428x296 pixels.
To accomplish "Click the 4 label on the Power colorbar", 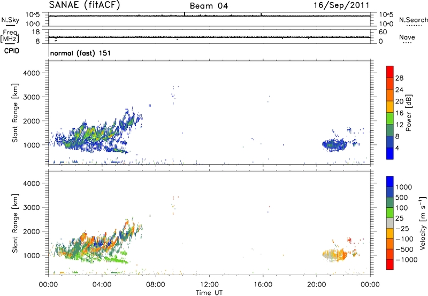I will (x=397, y=148).
